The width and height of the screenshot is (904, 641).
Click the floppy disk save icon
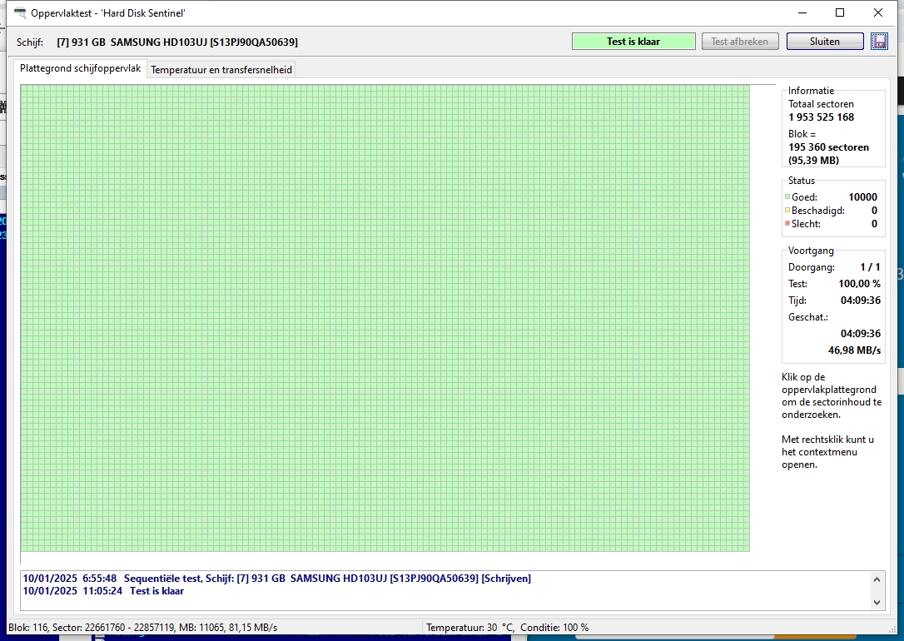tap(879, 42)
